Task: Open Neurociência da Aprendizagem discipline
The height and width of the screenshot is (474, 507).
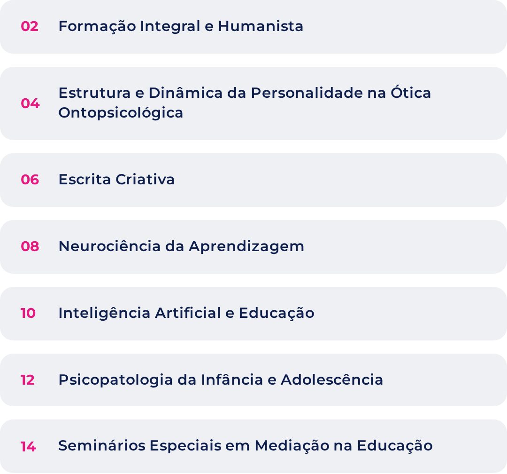Action: [253, 247]
